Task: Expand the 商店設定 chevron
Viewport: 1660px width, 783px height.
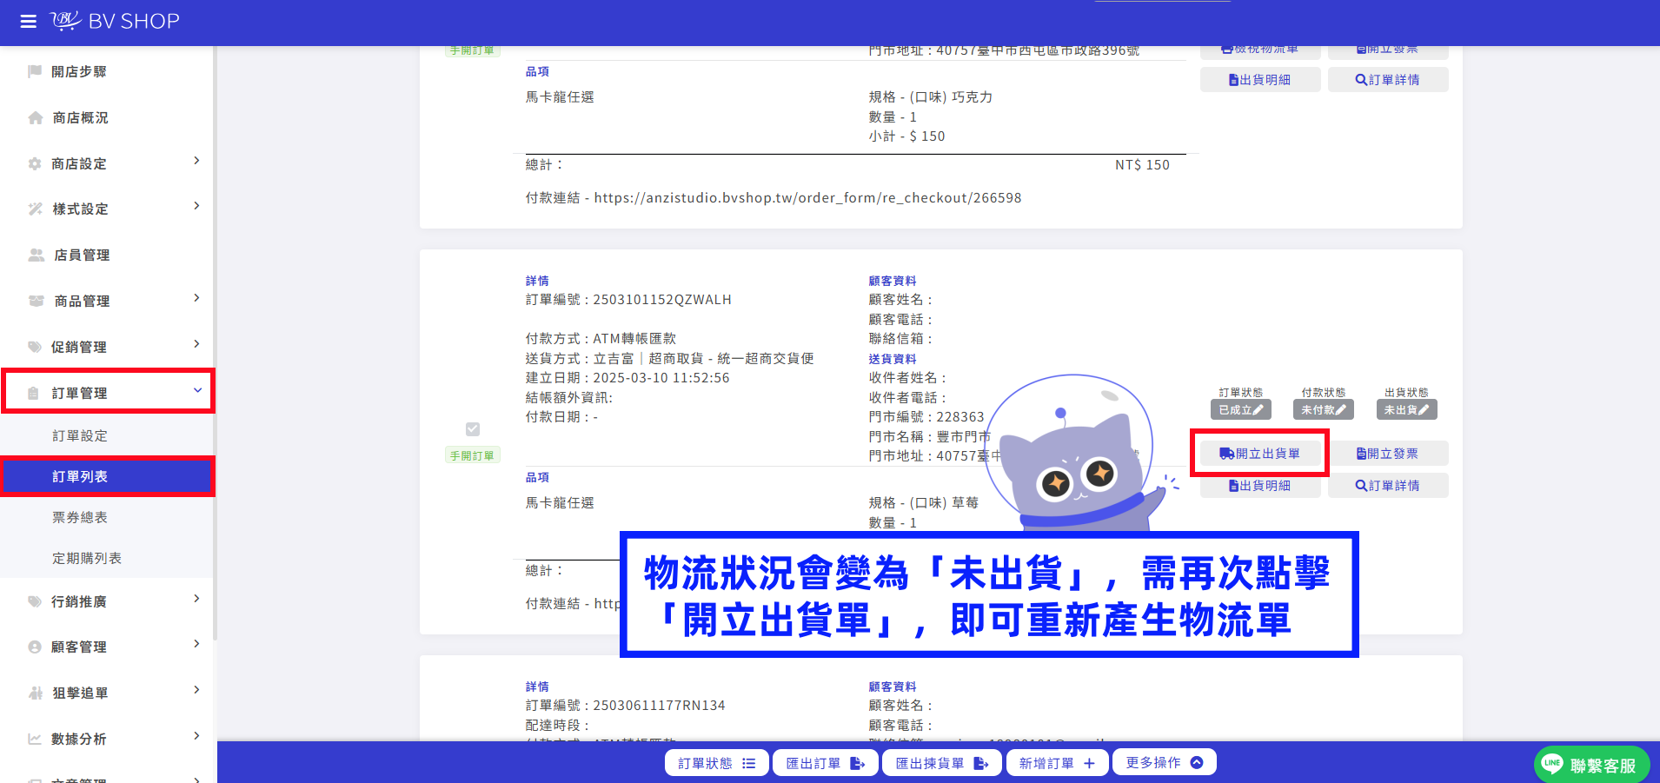Action: 196,161
